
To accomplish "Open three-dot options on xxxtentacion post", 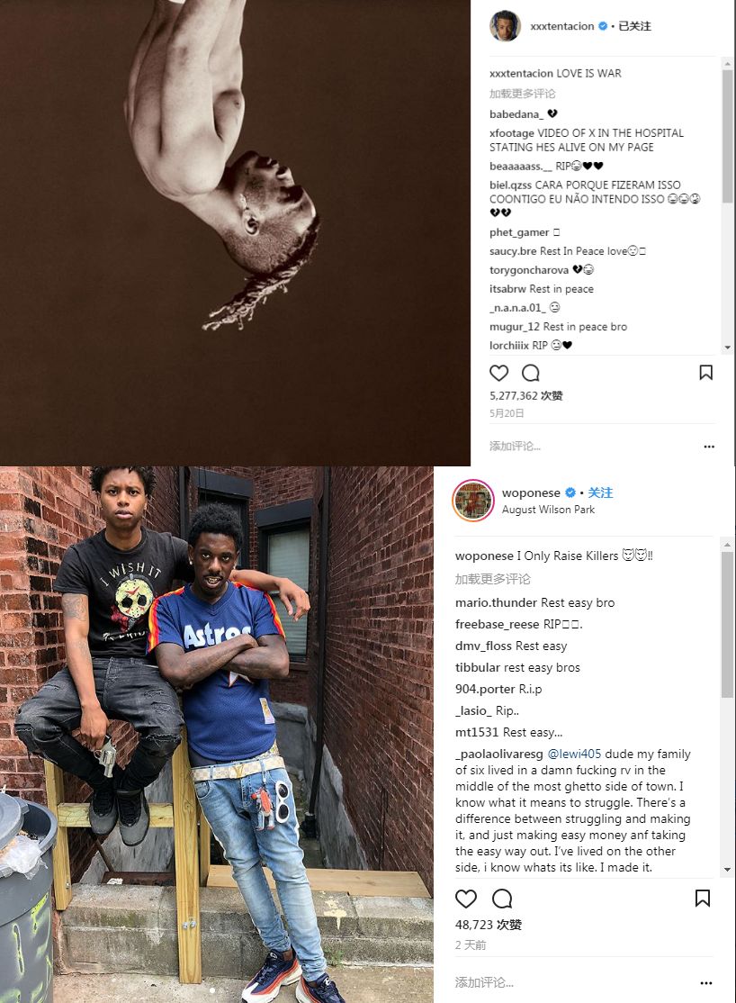I will (709, 447).
